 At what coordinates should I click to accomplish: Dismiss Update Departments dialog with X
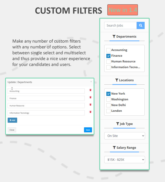[x=91, y=82]
